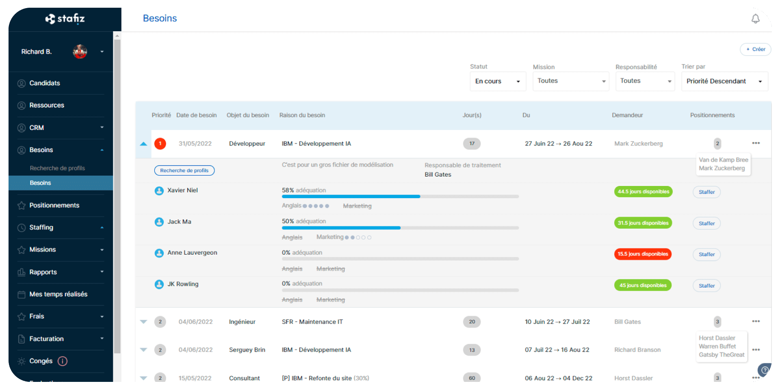Viewport: 780px width, 390px height.
Task: Click the 15.5 jours disponibles red badge
Action: pyautogui.click(x=643, y=254)
